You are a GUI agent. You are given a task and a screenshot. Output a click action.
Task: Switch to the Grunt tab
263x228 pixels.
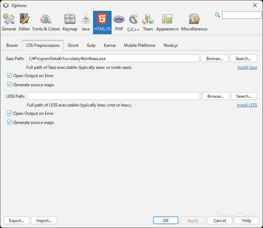tap(73, 45)
